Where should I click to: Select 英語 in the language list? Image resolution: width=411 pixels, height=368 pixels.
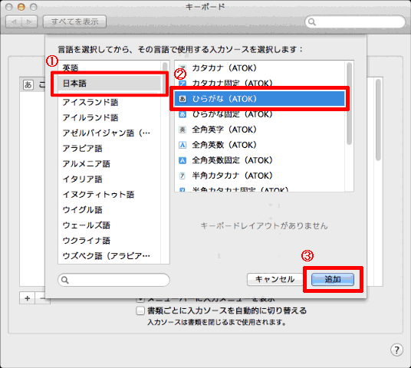click(x=110, y=68)
